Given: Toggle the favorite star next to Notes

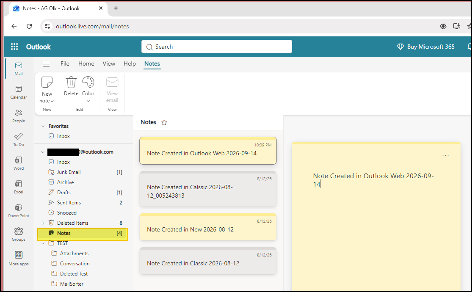Looking at the screenshot, I should coord(164,122).
